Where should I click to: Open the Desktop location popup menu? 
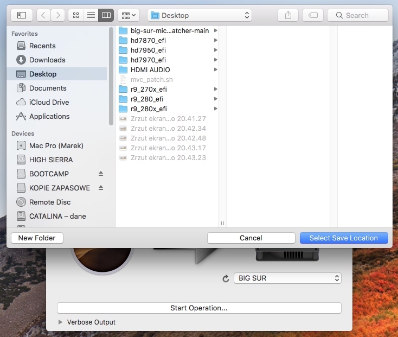[x=200, y=15]
